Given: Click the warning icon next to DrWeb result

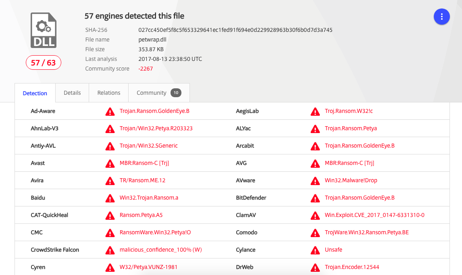Looking at the screenshot, I should pos(315,268).
